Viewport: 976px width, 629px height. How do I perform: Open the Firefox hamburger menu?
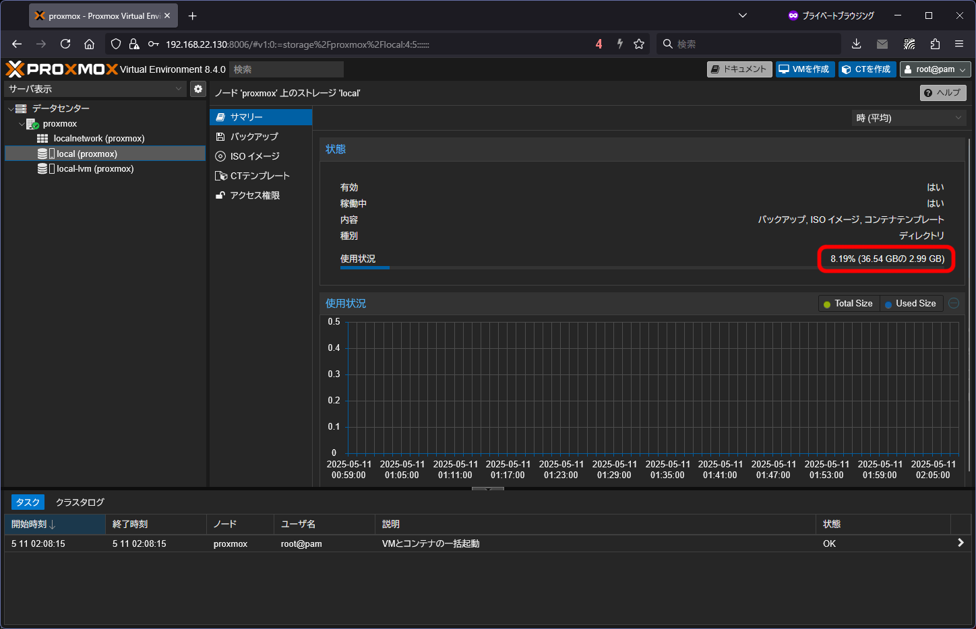pyautogui.click(x=959, y=44)
